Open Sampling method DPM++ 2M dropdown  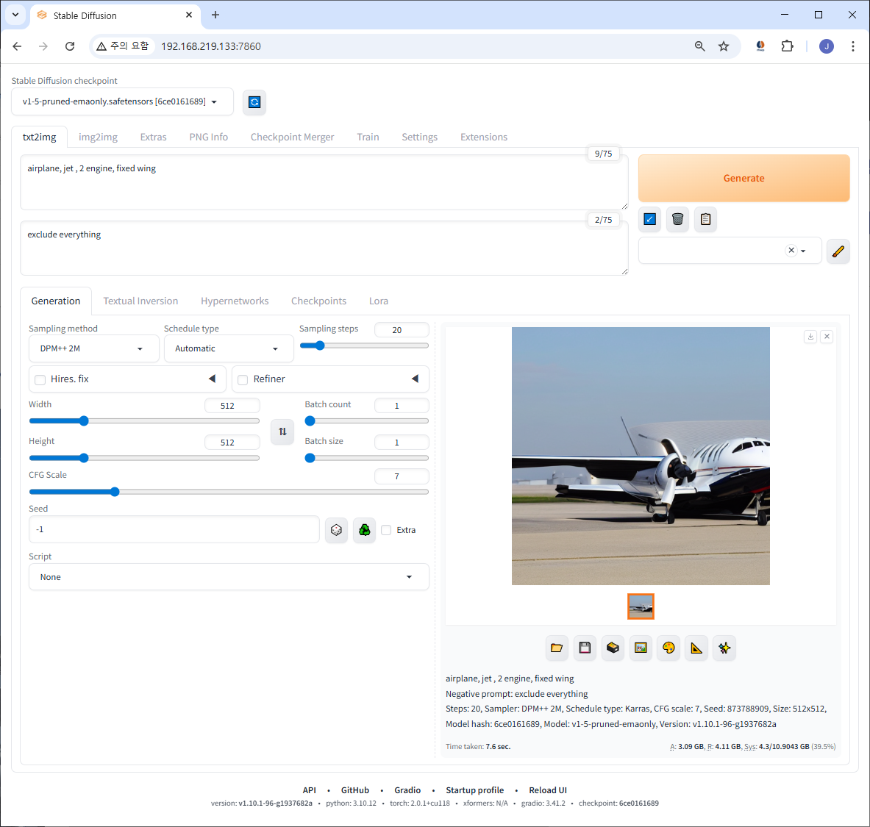pos(94,348)
